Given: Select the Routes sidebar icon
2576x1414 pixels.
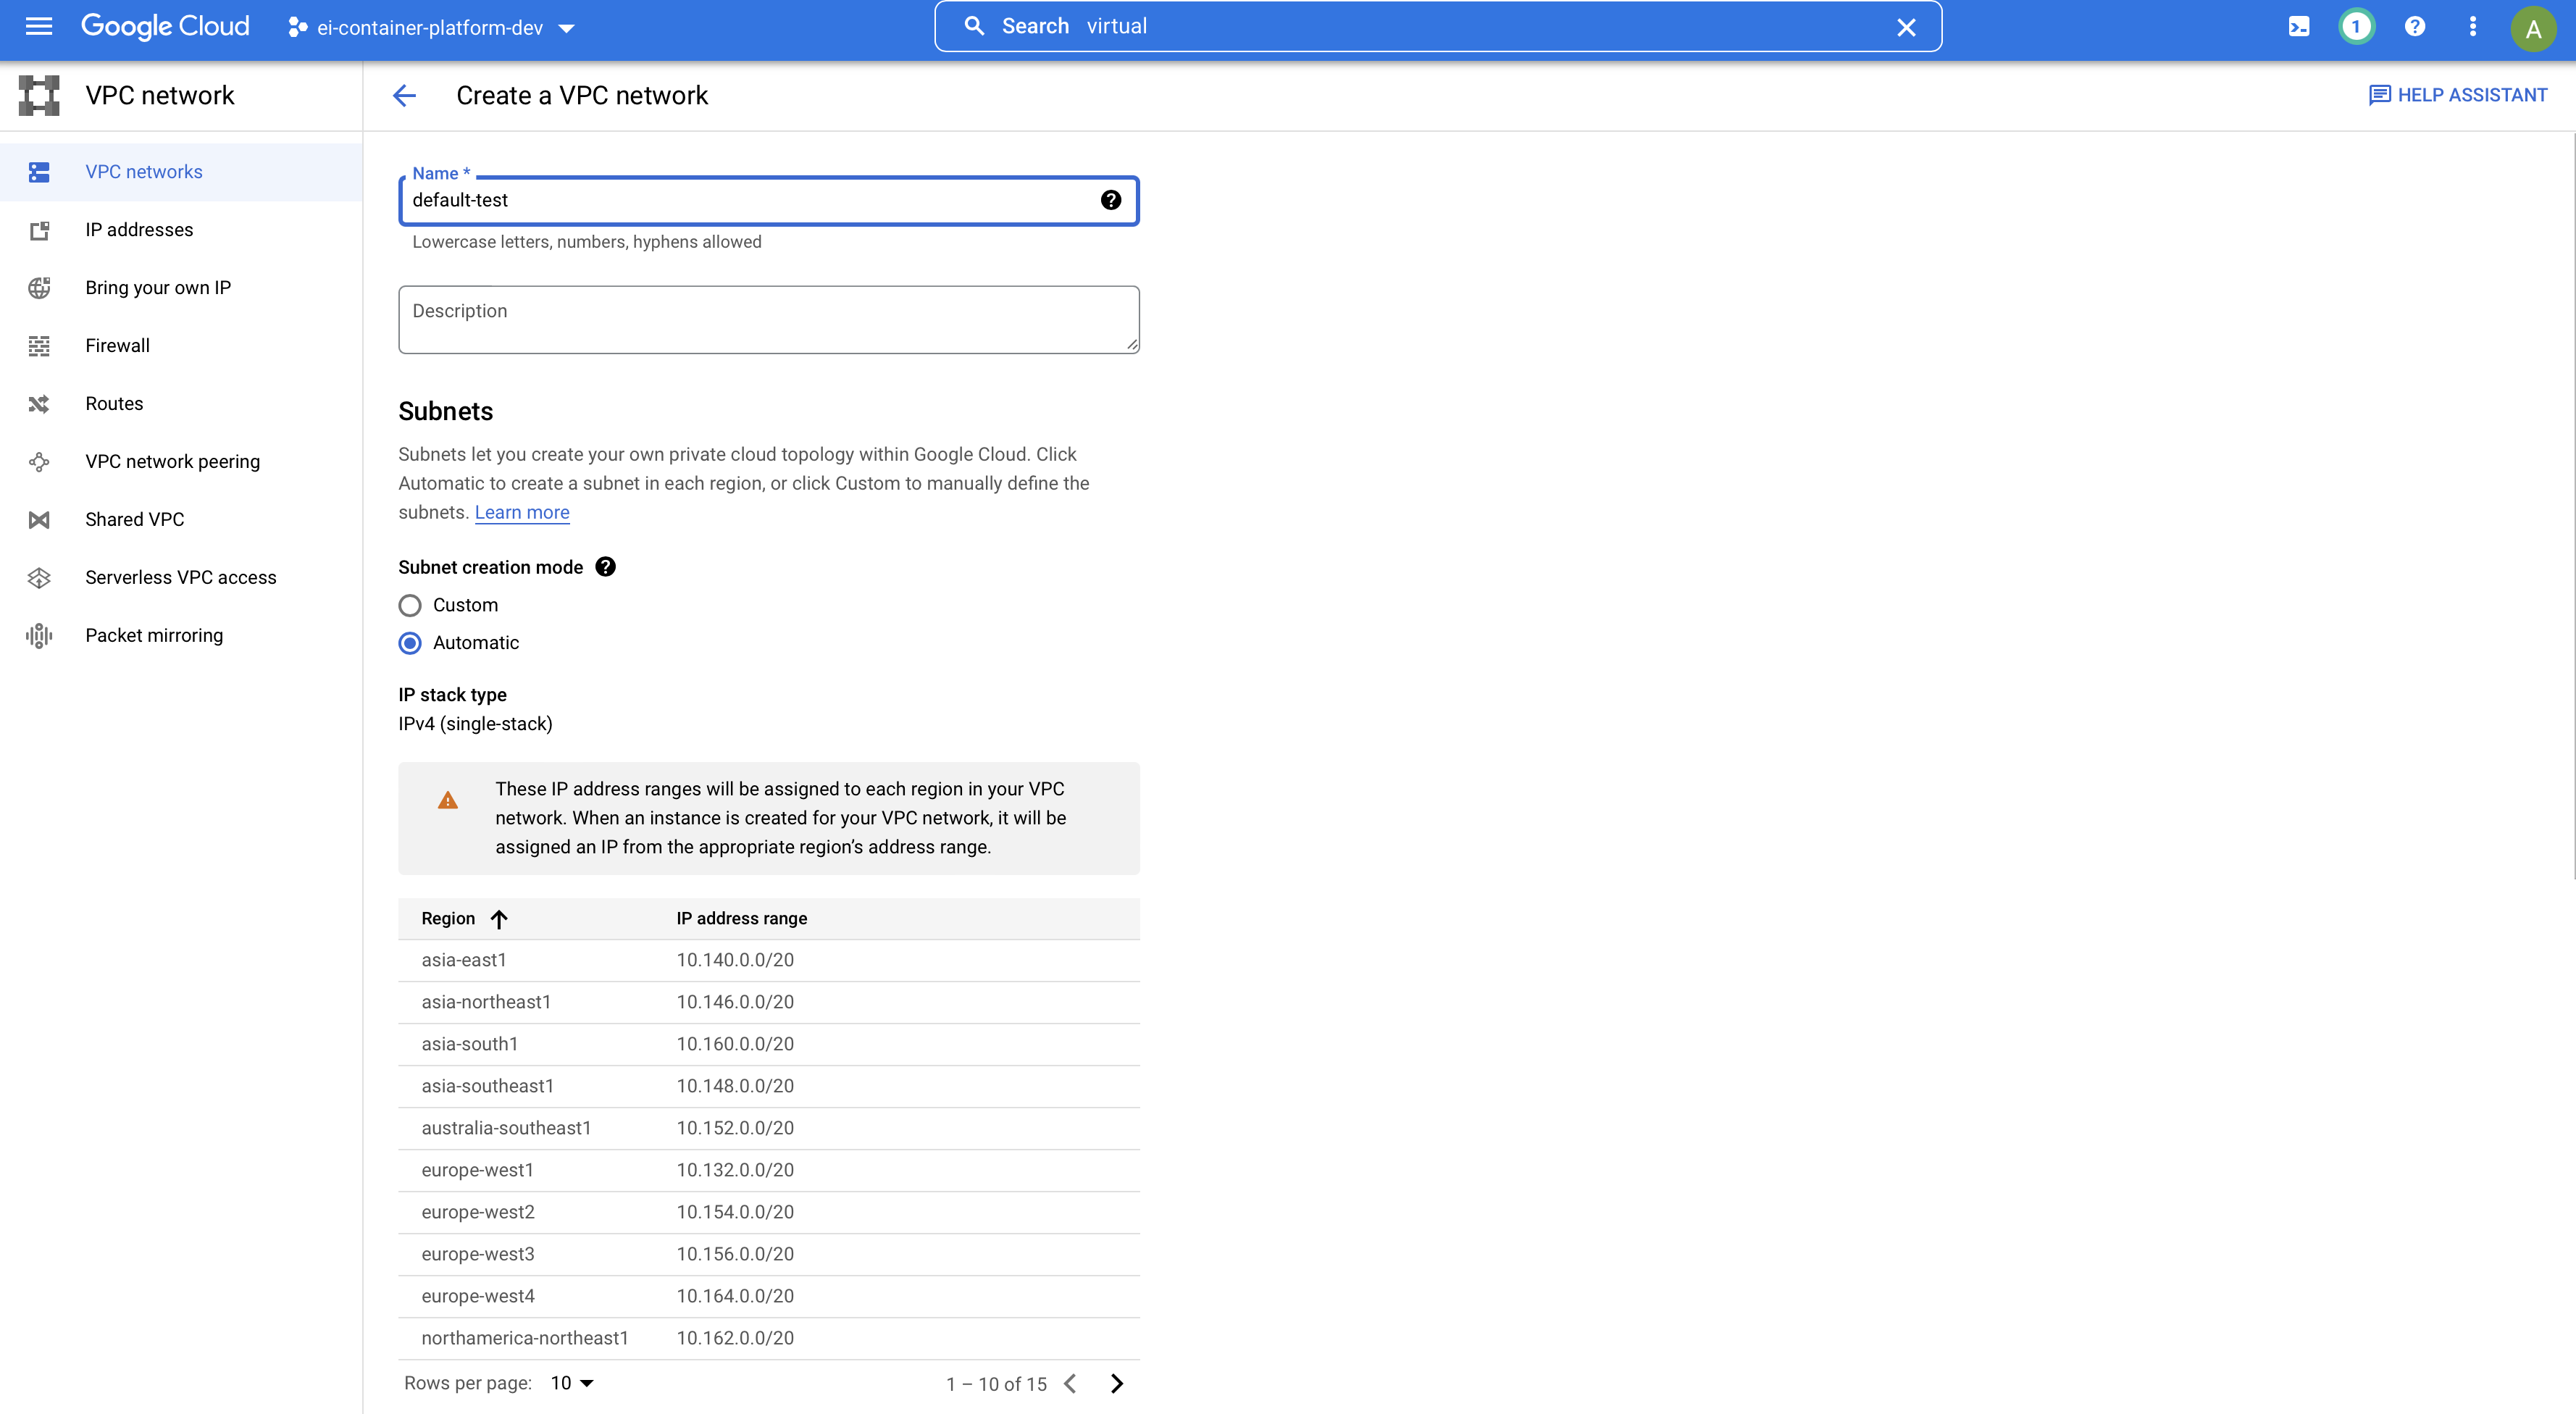Looking at the screenshot, I should (38, 403).
